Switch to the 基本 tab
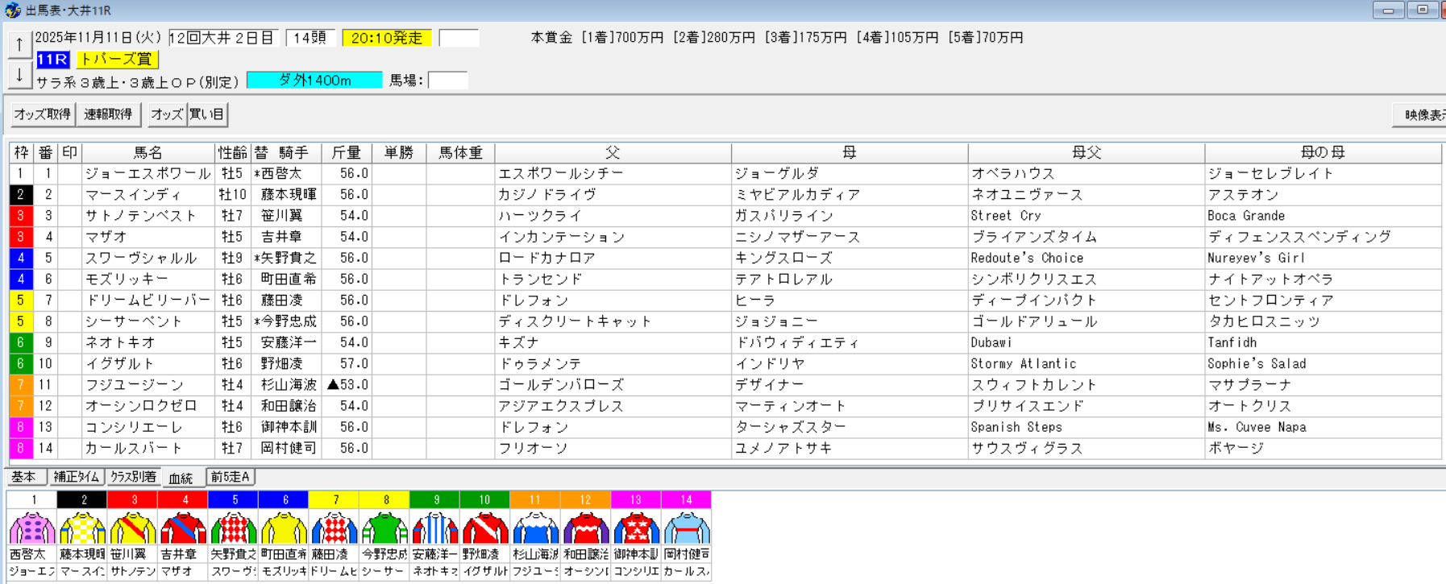Screen dimensions: 1446x584 pyautogui.click(x=24, y=477)
